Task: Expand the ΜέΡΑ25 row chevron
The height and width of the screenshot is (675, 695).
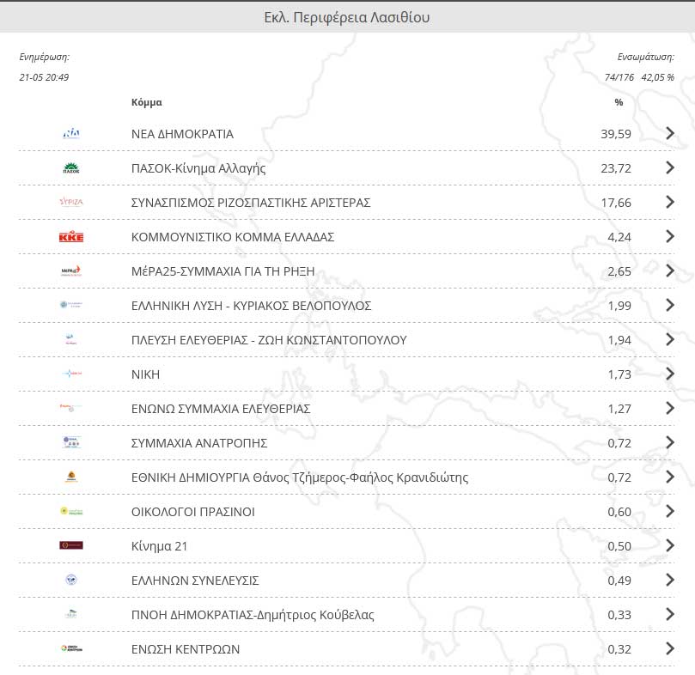Action: click(670, 271)
